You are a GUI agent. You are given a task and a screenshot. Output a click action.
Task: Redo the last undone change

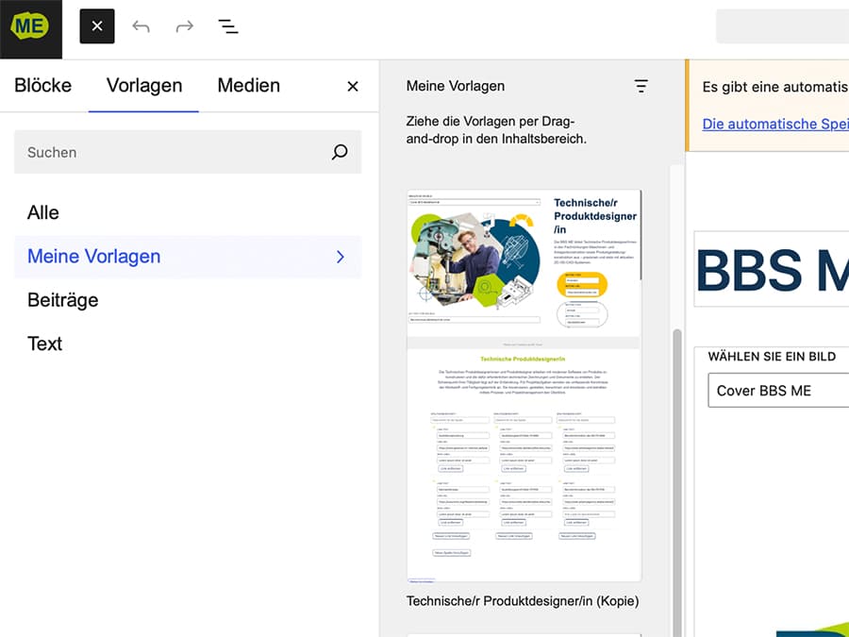click(185, 26)
